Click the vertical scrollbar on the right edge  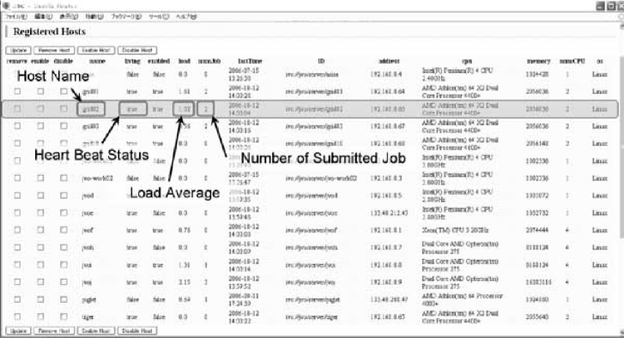pyautogui.click(x=621, y=175)
